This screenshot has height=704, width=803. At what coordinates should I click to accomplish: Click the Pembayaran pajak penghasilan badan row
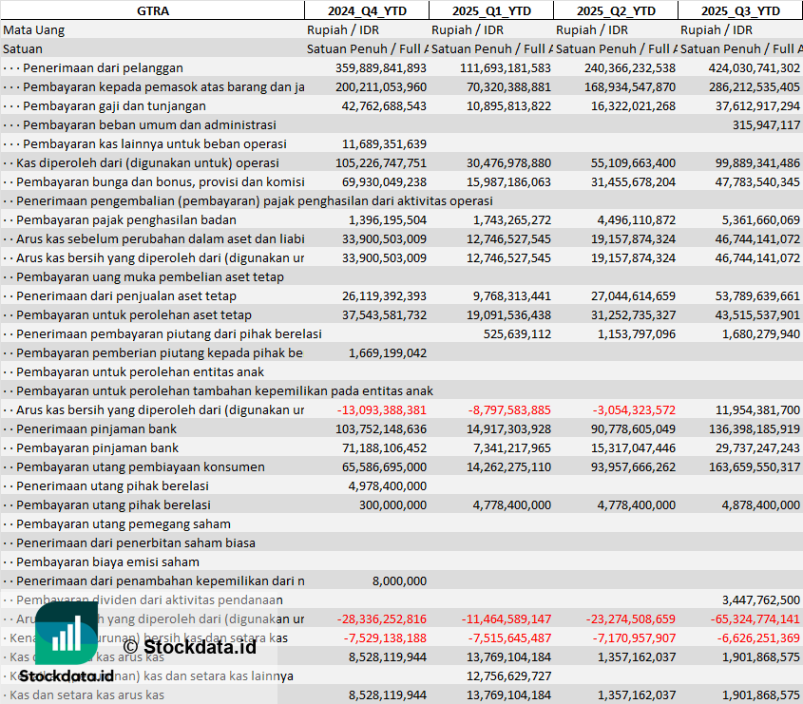[126, 219]
